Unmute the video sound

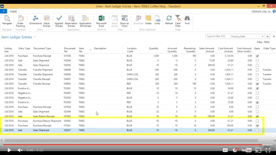20,150
